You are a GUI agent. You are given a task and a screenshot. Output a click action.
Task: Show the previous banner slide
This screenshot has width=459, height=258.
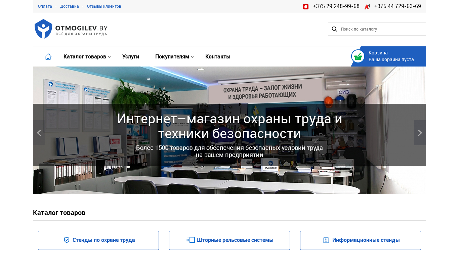click(x=39, y=133)
